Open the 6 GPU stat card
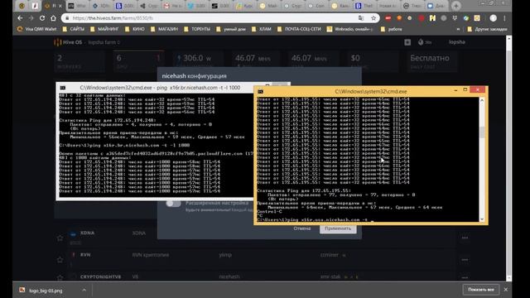Image resolution: width=530 pixels, height=298 pixels. [138, 61]
